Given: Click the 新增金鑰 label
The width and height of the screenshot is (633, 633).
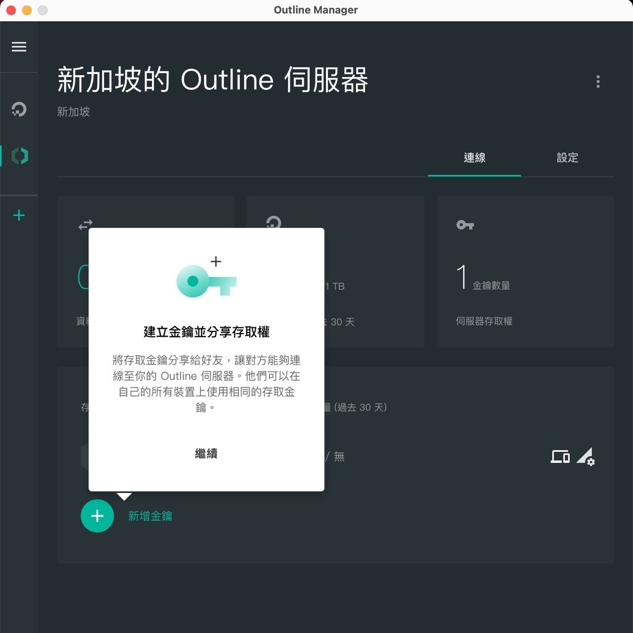Looking at the screenshot, I should pos(150,516).
